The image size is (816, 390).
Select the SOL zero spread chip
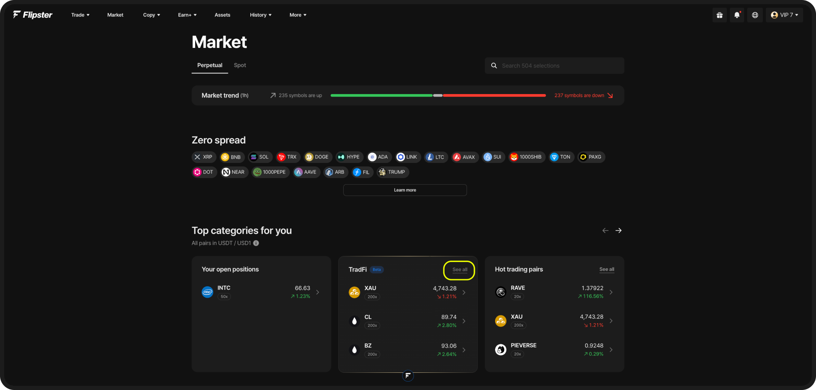260,157
